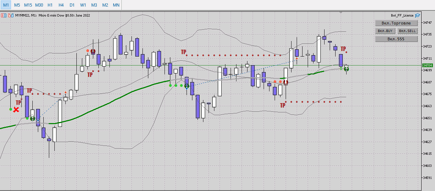Image resolution: width=435 pixels, height=191 pixels.
Task: Switch to the W1 timeframe
Action: [83, 5]
